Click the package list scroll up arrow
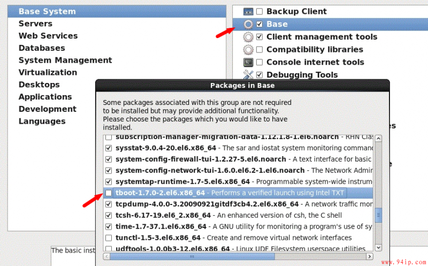 tap(378, 139)
